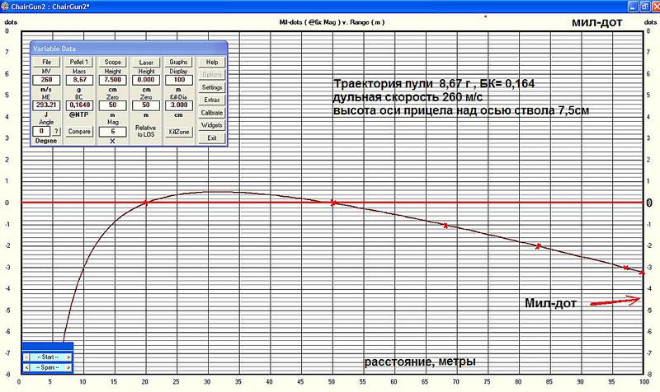This screenshot has width=660, height=392.
Task: Open the File menu button
Action: (46, 62)
